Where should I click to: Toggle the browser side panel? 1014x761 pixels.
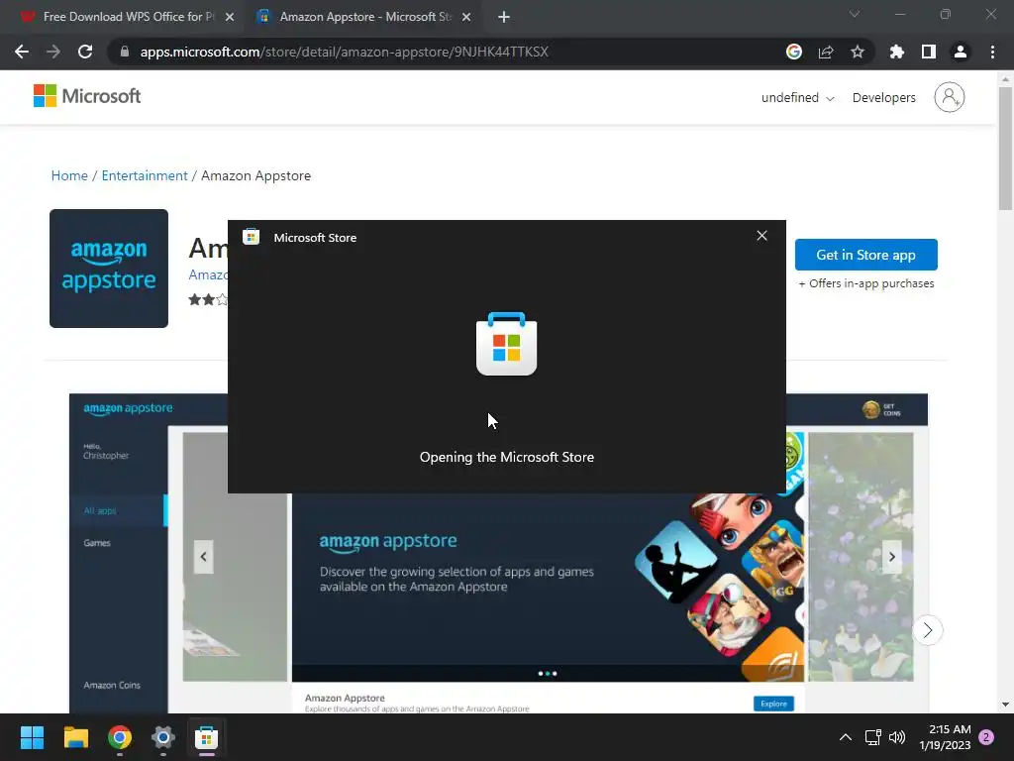click(928, 52)
